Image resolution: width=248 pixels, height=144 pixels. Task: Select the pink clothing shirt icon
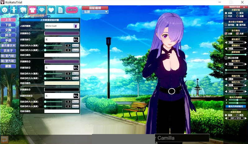click(x=33, y=10)
